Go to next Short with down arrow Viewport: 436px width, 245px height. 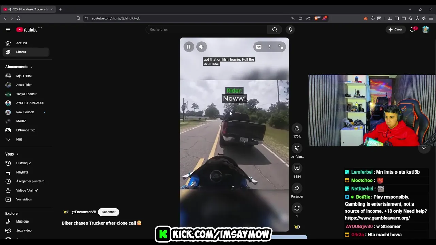click(424, 148)
